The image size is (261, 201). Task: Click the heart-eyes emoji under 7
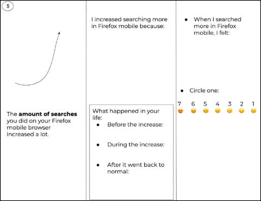(181, 111)
